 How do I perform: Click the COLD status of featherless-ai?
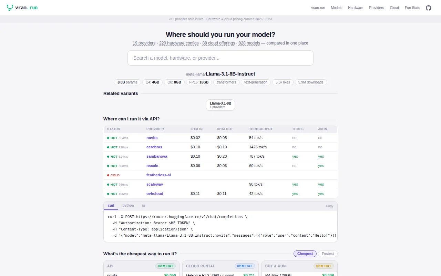(x=113, y=175)
